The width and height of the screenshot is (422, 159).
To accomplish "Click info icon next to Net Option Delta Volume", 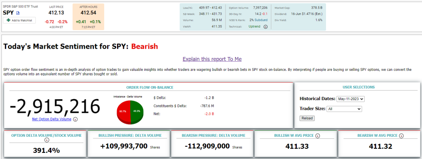I will (x=75, y=119).
